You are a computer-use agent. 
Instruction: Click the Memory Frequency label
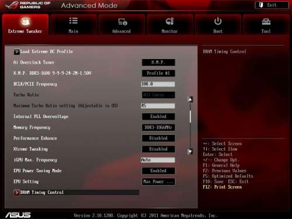32,127
